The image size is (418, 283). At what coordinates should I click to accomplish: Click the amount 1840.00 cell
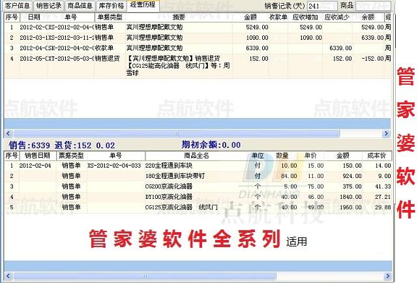[351, 197]
